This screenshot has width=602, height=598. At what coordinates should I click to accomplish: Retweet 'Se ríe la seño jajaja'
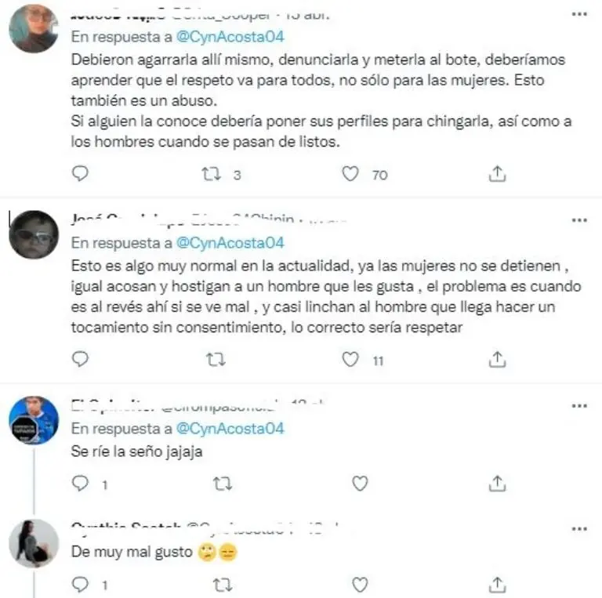coord(223,484)
